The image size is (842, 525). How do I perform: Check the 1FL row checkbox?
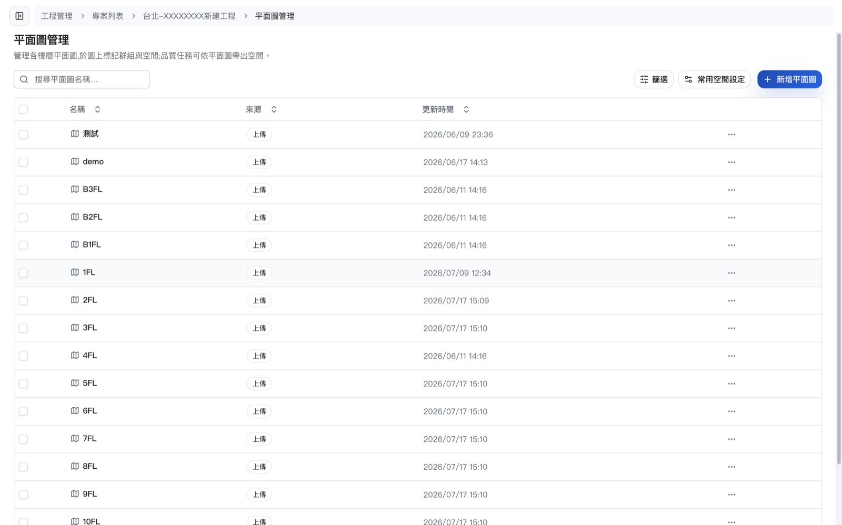coord(23,273)
